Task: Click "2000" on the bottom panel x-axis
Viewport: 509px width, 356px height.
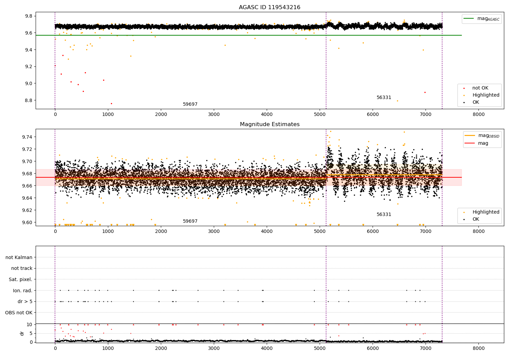Action: pyautogui.click(x=161, y=348)
